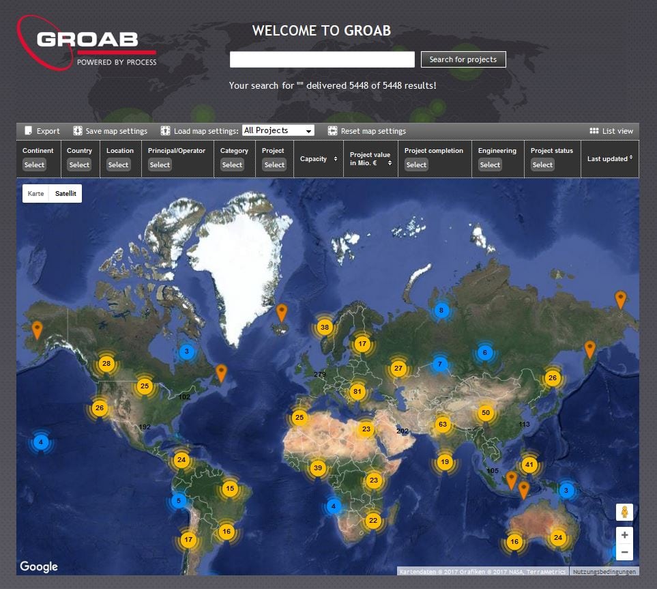Click Reset map settings icon

coord(332,131)
